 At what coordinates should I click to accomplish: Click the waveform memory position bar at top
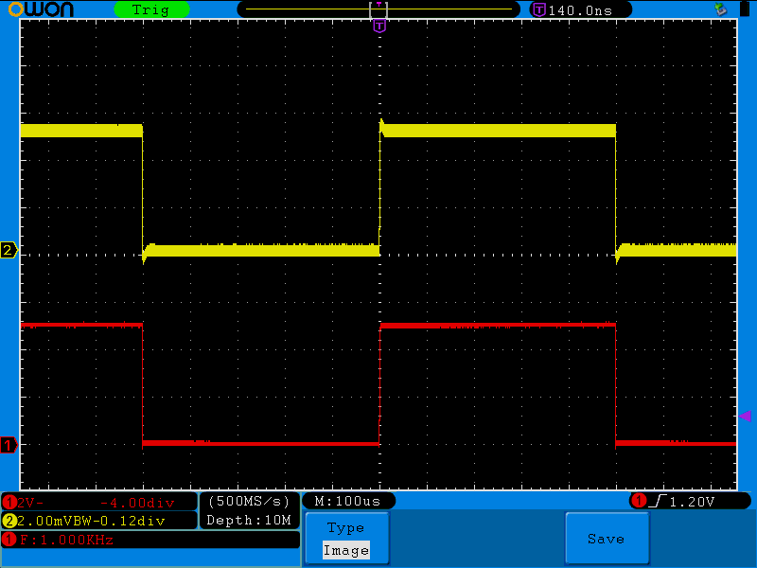[x=378, y=9]
